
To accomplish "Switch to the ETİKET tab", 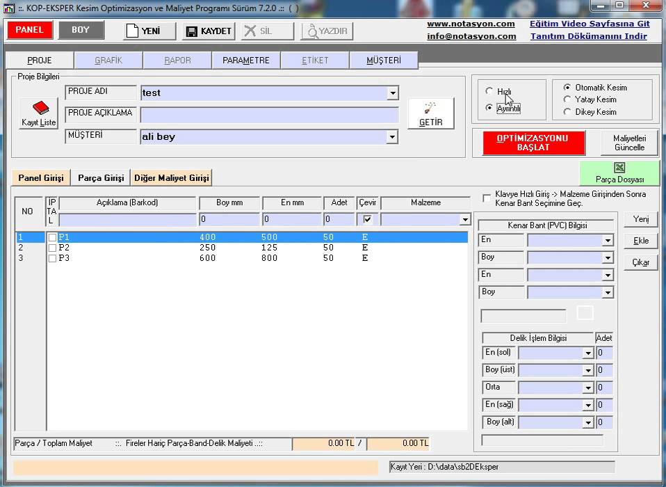I will 315,61.
